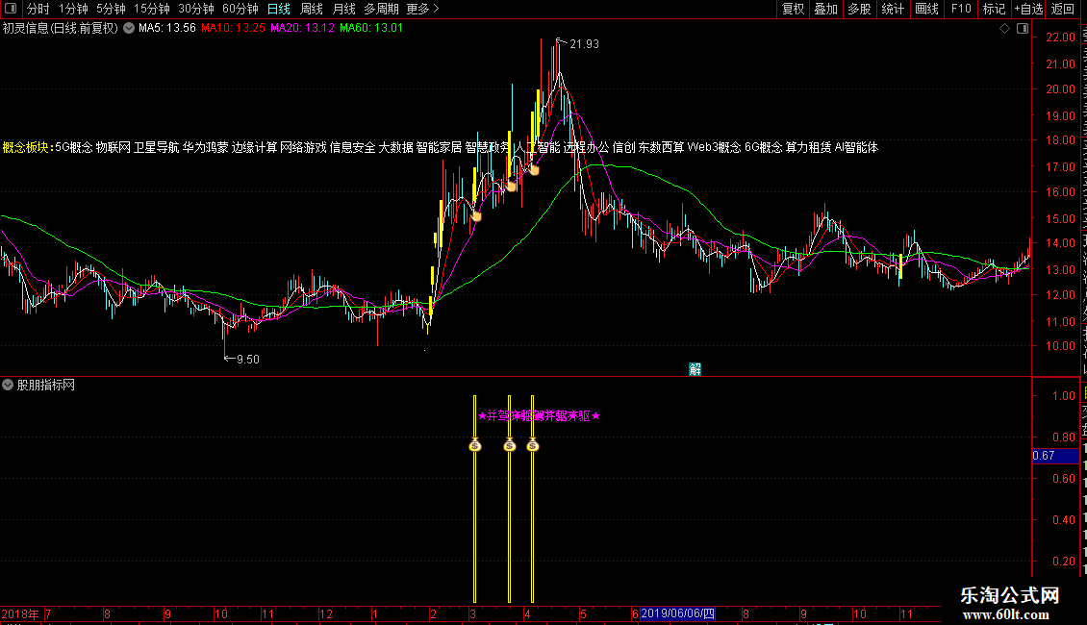Screen dimensions: 1087x625
Task: Click the 算力租赁 concept tag
Action: pyautogui.click(x=808, y=147)
